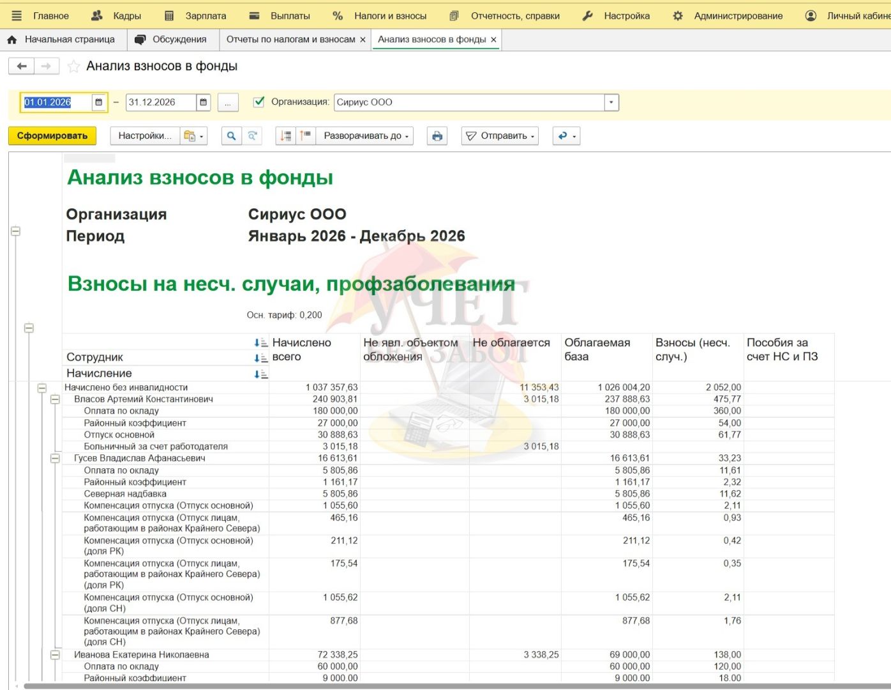This screenshot has width=891, height=690.
Task: Switch to Отчеты по налогам и взносам tab
Action: tap(290, 40)
